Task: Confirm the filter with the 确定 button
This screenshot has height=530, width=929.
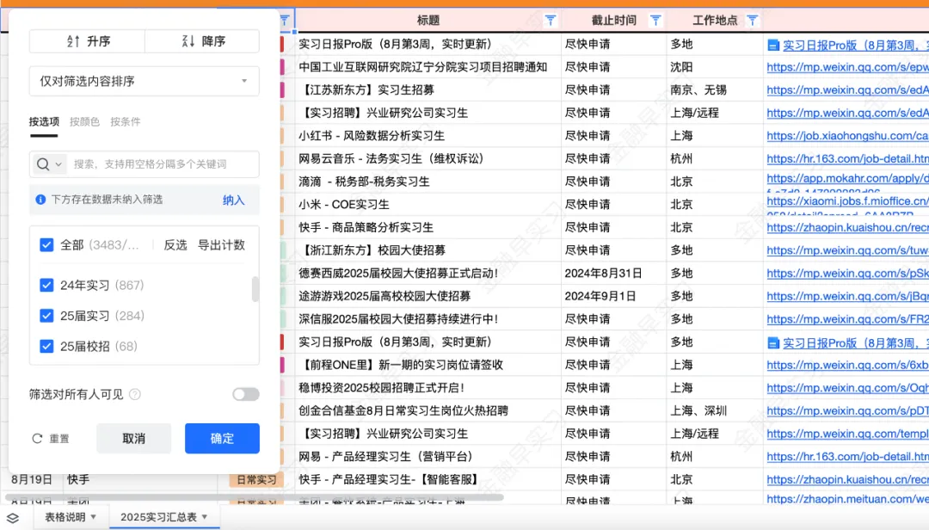Action: [x=221, y=438]
